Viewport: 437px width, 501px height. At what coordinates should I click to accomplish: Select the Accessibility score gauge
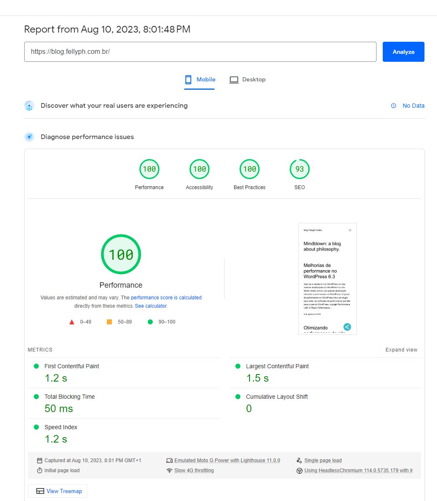click(200, 169)
